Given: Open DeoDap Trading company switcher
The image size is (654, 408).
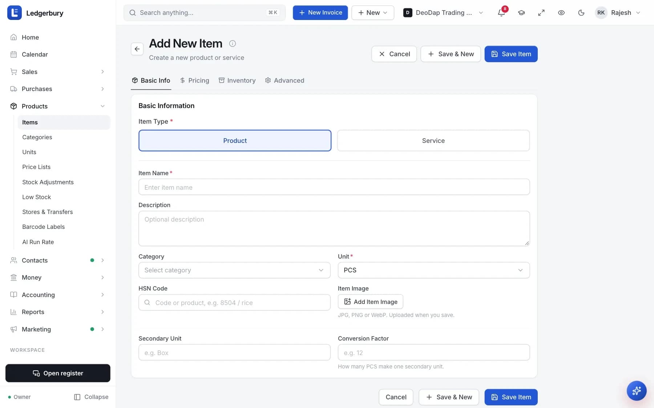Looking at the screenshot, I should pos(444,13).
